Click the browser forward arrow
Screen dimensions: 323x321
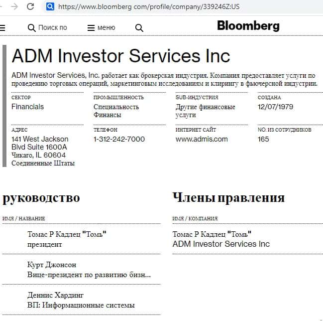coord(14,6)
